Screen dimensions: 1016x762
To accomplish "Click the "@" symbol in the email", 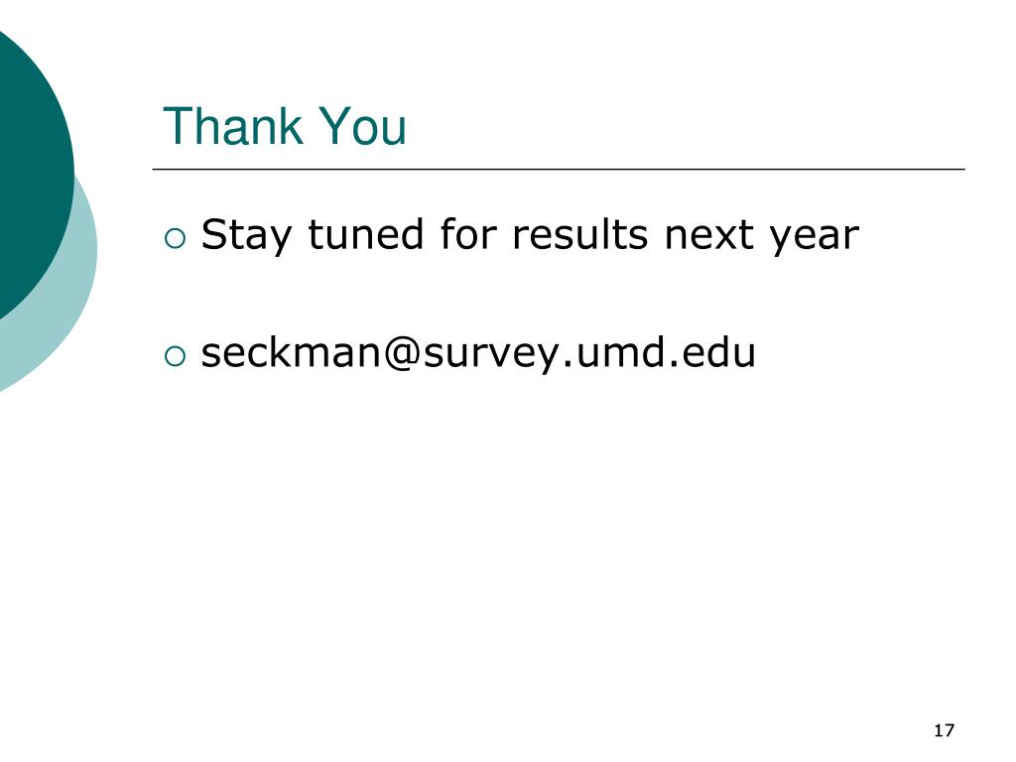I will tap(402, 354).
